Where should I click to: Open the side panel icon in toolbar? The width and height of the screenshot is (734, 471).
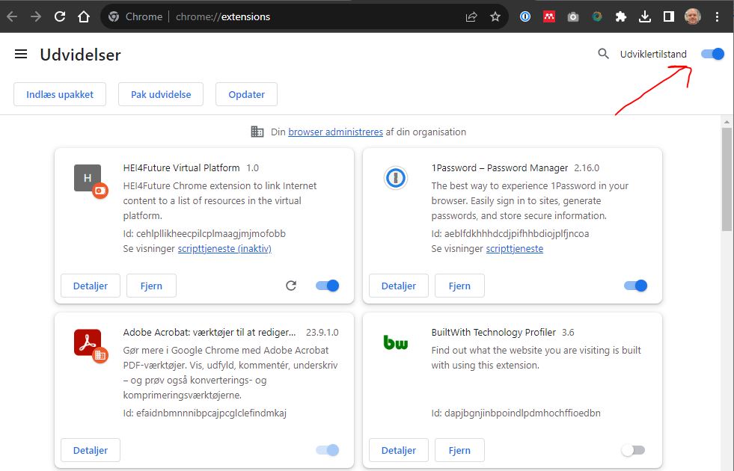tap(669, 16)
